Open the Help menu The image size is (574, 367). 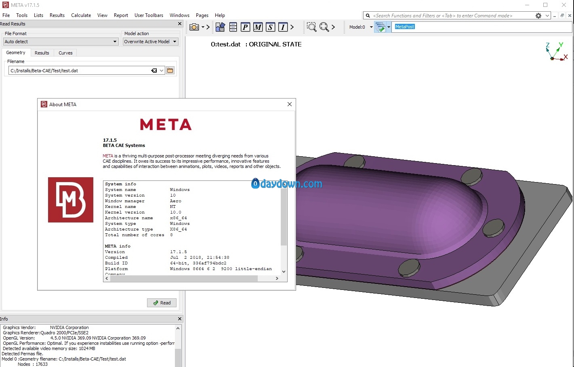220,15
